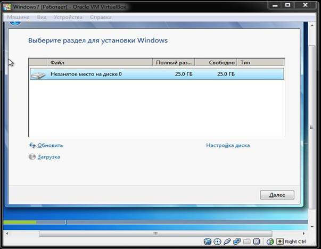Click the vertical scrollbar down arrow
321x249 pixels.
click(x=312, y=227)
